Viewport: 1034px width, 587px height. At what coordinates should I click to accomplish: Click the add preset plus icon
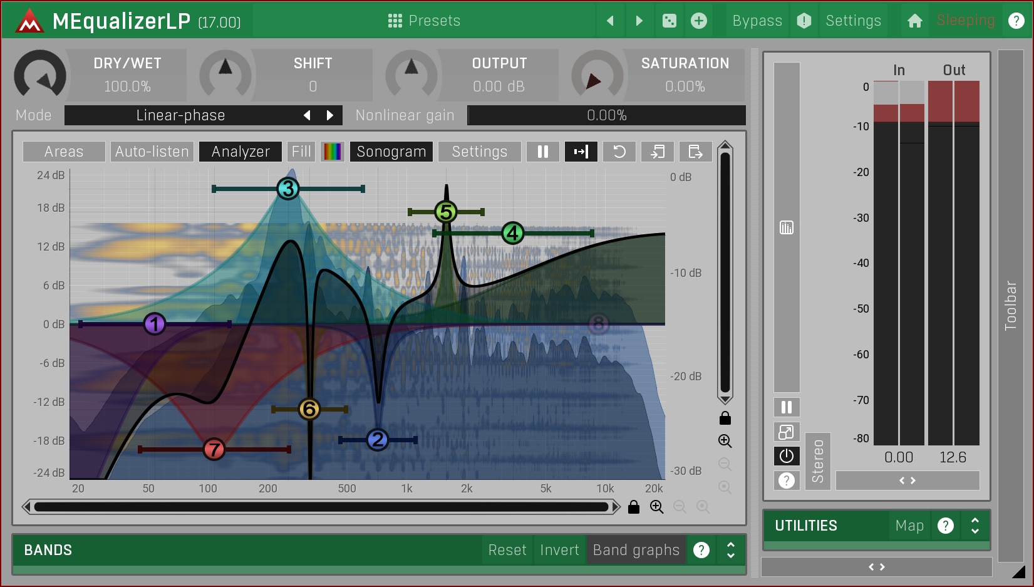[698, 21]
